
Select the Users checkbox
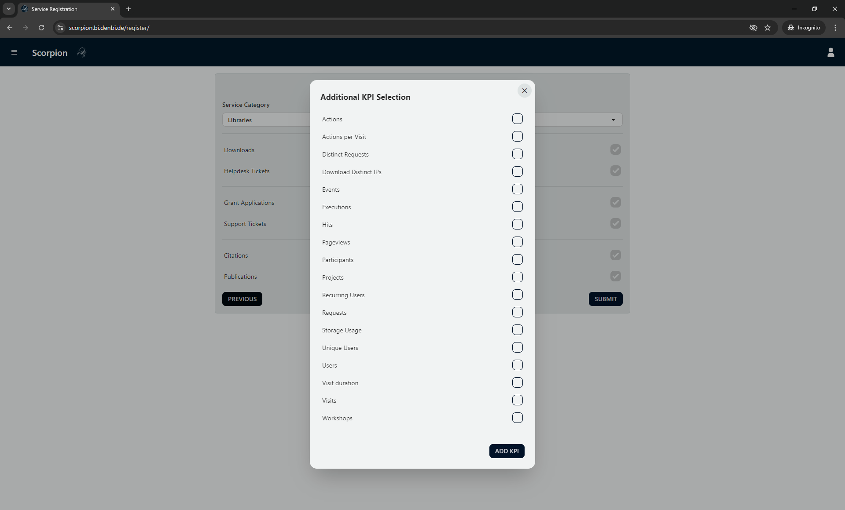[518, 365]
